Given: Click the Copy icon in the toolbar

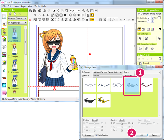Looking at the screenshot, I should (58, 11).
